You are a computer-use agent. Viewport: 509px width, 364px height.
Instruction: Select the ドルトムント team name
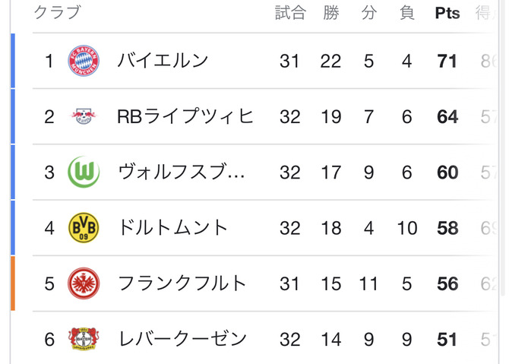pos(173,228)
